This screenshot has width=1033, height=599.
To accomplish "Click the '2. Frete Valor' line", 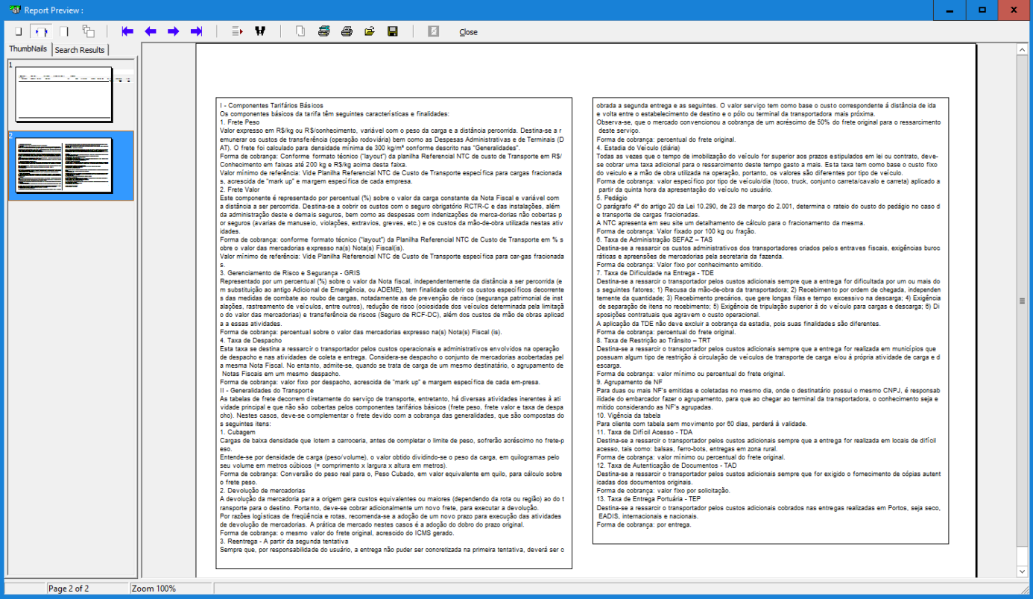I will (x=241, y=189).
